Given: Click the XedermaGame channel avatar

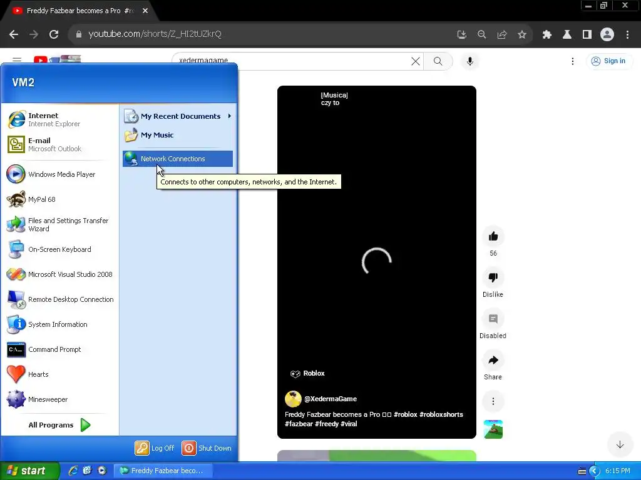Looking at the screenshot, I should (293, 399).
